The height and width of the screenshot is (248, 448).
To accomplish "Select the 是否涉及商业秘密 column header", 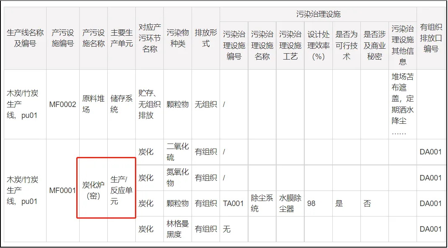I will (x=374, y=45).
